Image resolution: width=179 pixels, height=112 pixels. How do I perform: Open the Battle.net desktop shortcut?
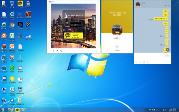tap(20, 25)
